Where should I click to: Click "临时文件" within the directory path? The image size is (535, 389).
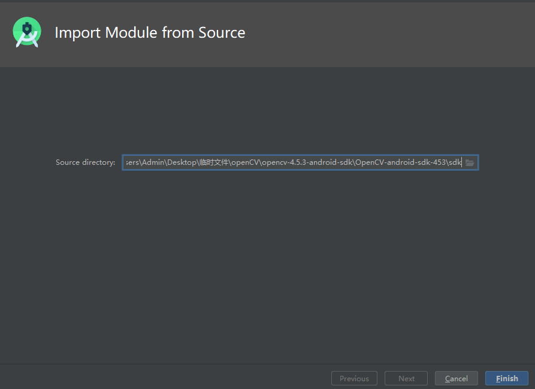coord(214,162)
